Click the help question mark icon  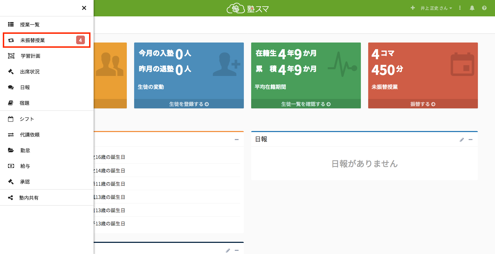point(484,8)
